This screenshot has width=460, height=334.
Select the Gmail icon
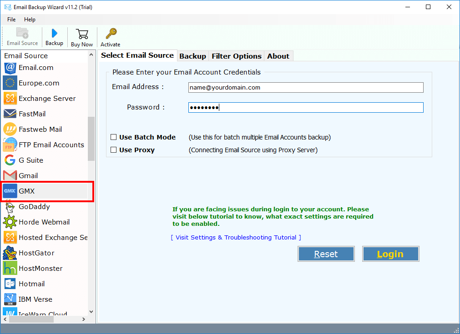(10, 175)
